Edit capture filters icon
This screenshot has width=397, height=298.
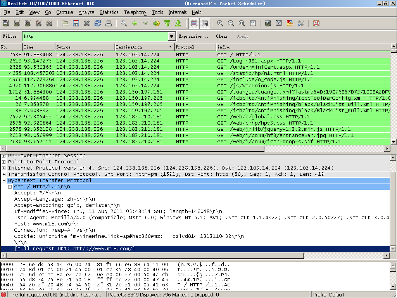pyautogui.click(x=268, y=23)
